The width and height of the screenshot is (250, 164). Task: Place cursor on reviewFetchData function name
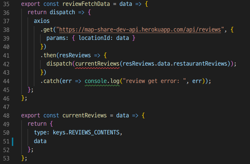86,4
